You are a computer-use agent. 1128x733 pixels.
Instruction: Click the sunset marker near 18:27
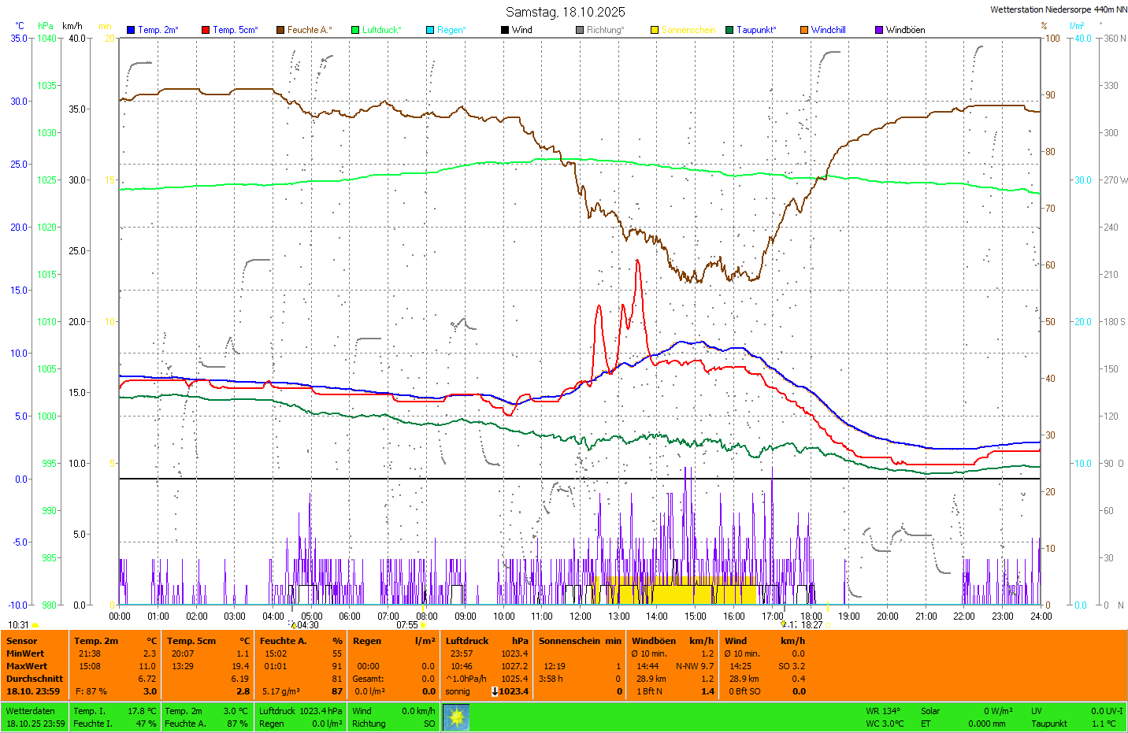click(827, 625)
